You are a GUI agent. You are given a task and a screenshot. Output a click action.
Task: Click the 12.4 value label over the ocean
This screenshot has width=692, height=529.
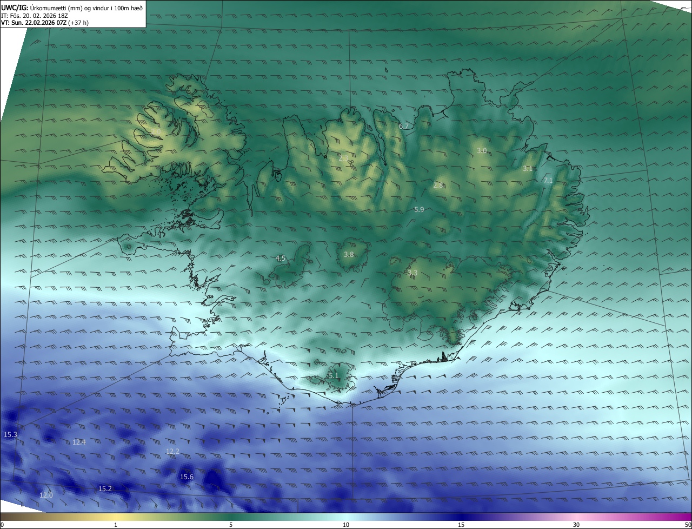(79, 442)
